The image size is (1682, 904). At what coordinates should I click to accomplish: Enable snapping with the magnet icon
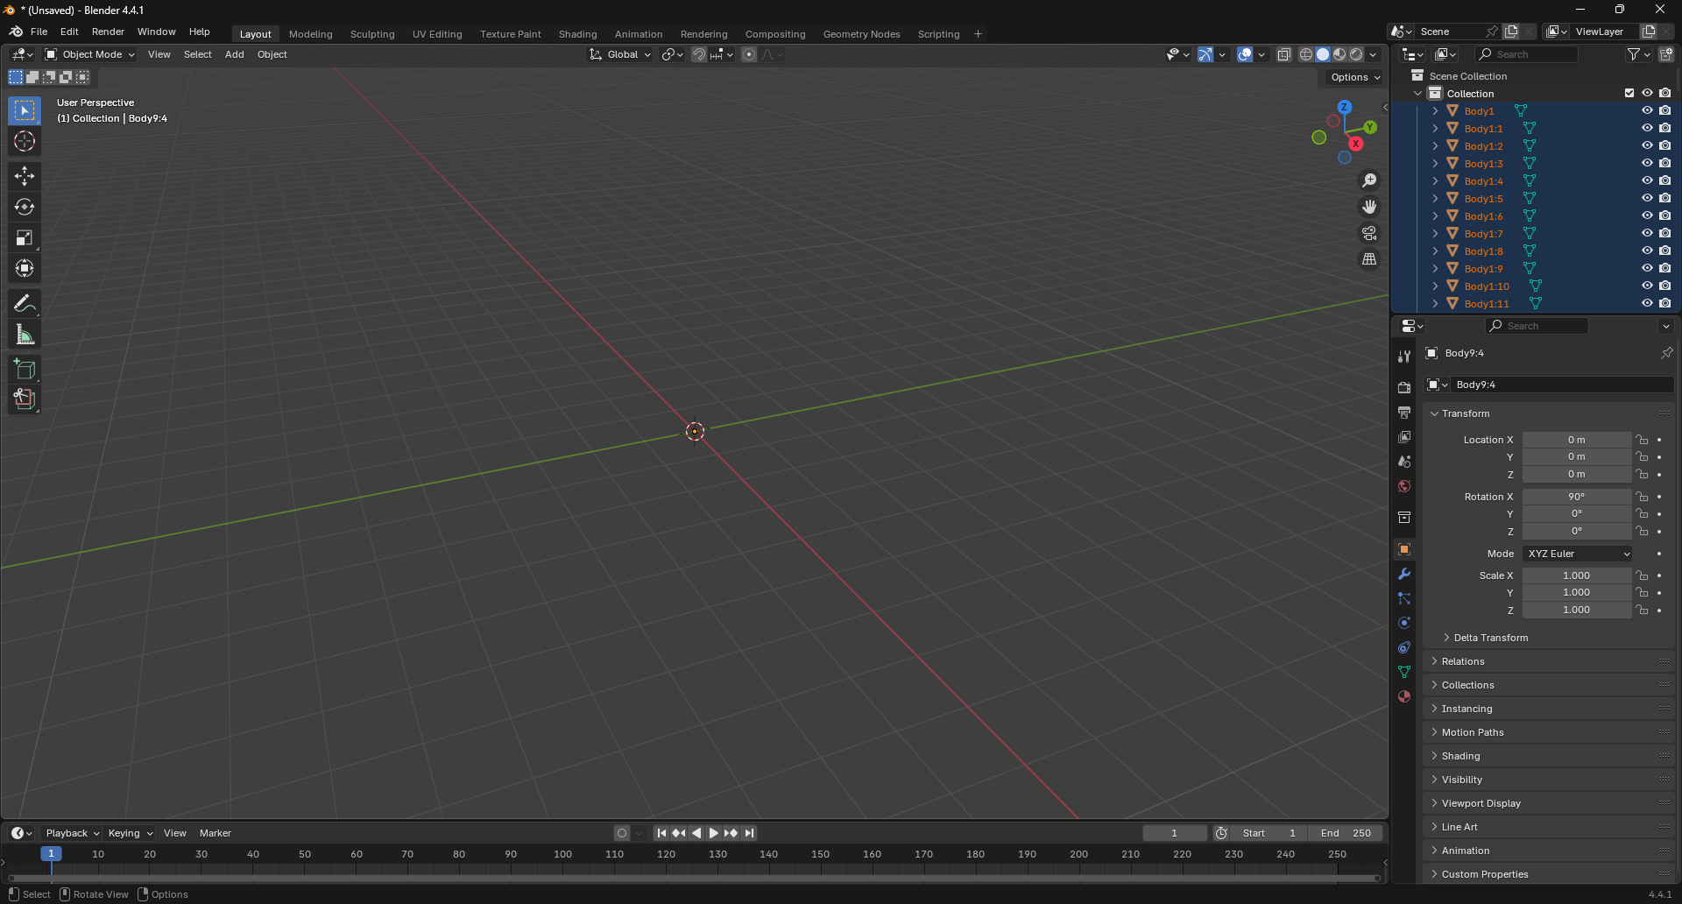click(699, 54)
